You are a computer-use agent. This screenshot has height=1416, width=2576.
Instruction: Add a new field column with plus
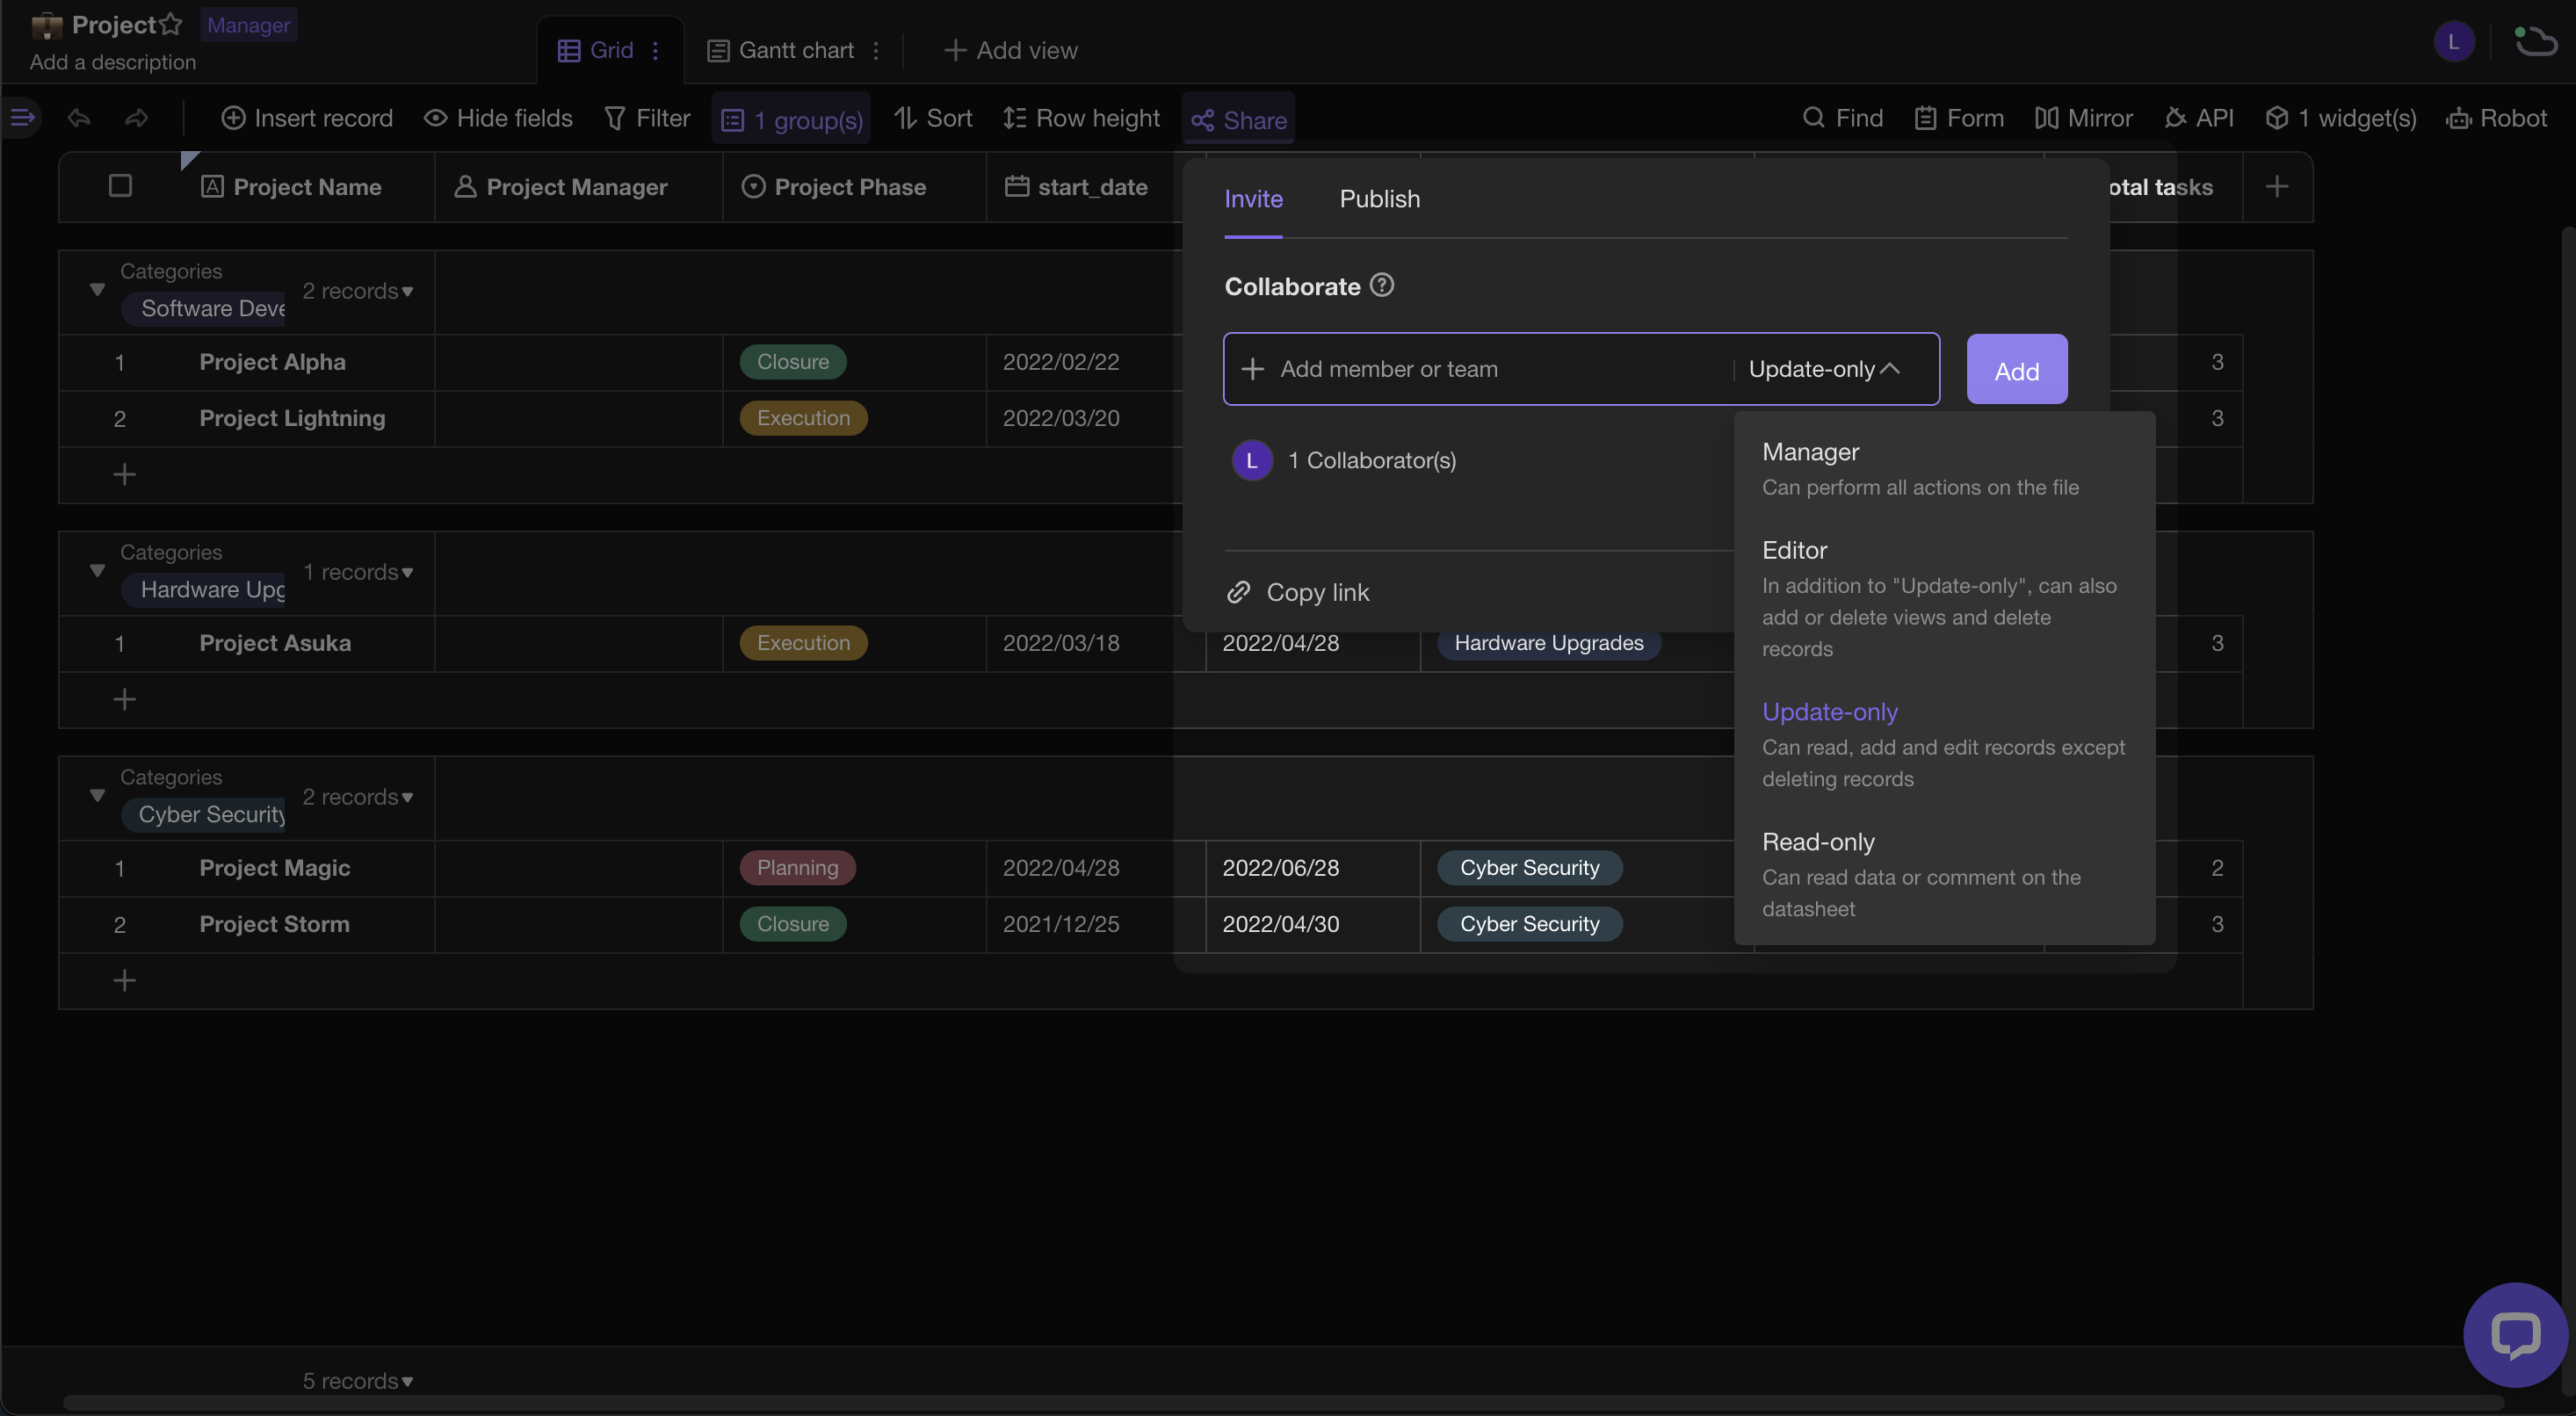coord(2277,186)
